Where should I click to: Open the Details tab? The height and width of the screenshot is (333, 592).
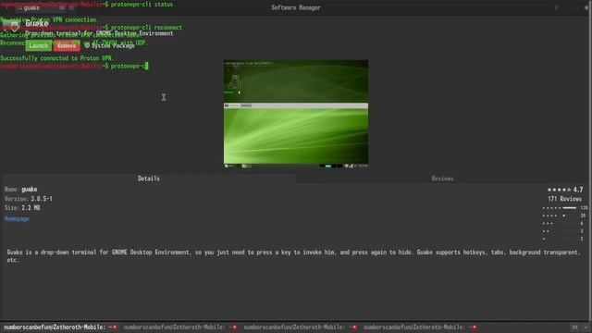(149, 179)
